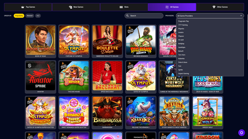Image resolution: width=248 pixels, height=139 pixels.
Task: Click the grid icon on All Games tab
Action: [x=167, y=7]
